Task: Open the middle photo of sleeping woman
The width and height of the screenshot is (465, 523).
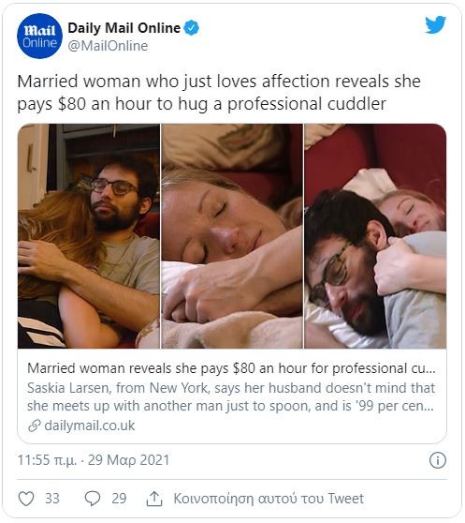Action: pyautogui.click(x=232, y=236)
